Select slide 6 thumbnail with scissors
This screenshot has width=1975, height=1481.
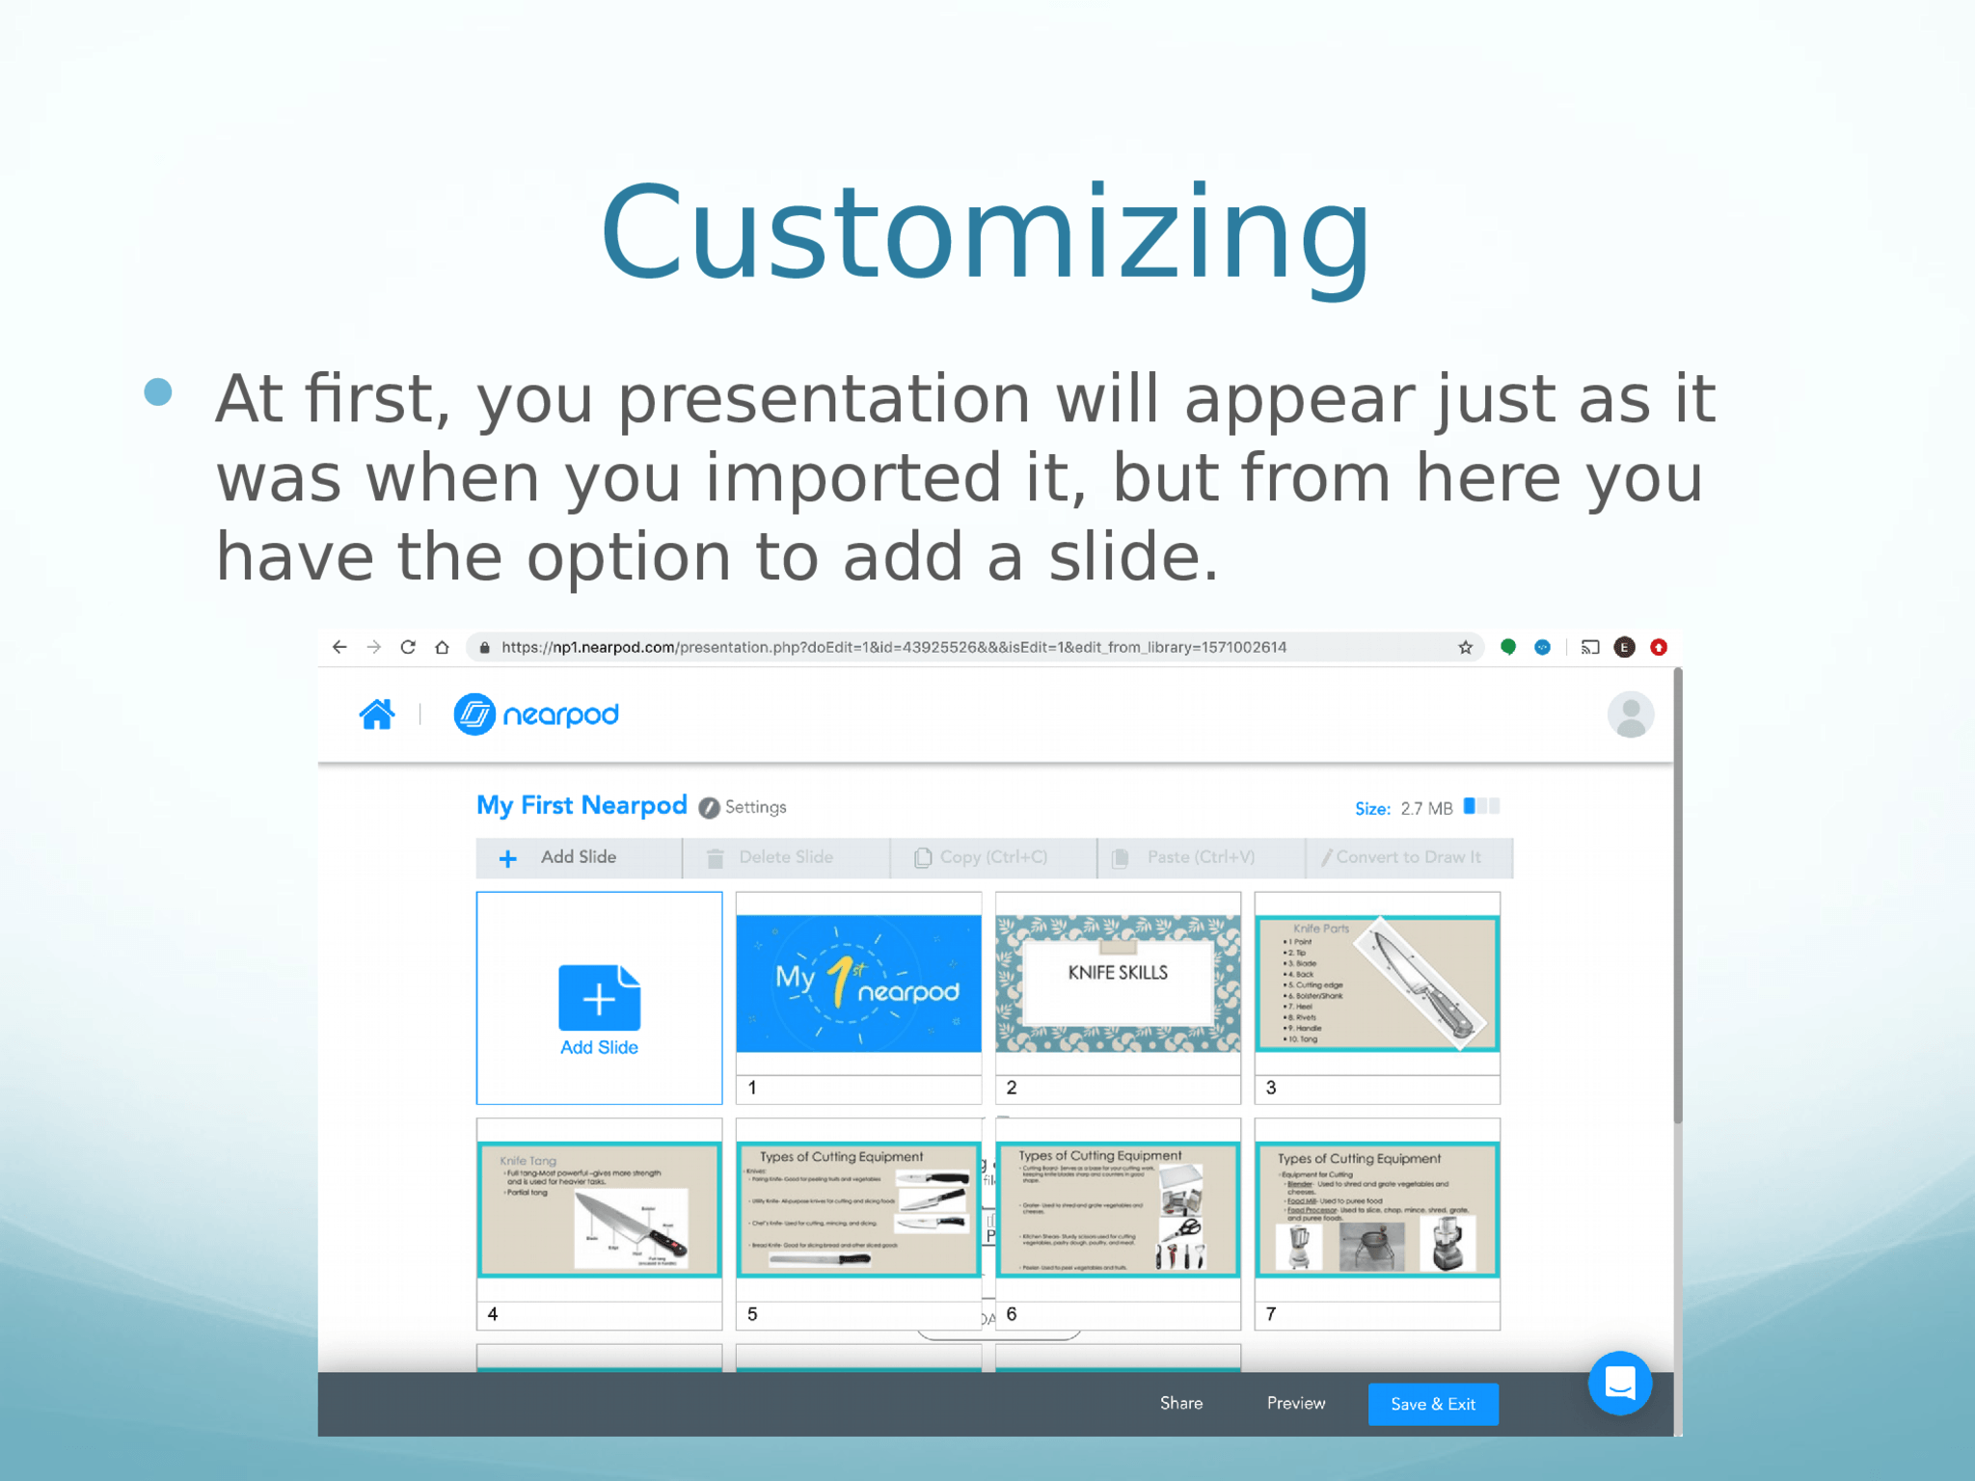tap(1118, 1225)
